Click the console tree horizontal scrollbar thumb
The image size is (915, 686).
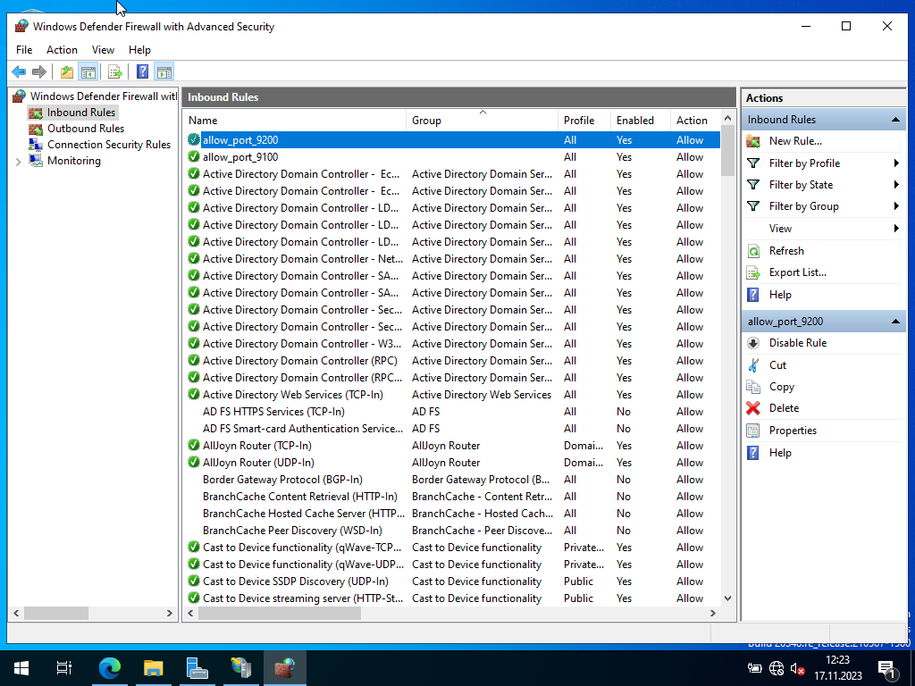[x=56, y=613]
